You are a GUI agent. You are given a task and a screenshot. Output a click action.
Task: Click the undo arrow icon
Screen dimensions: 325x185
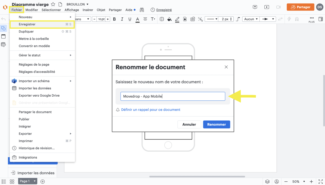coord(3,19)
